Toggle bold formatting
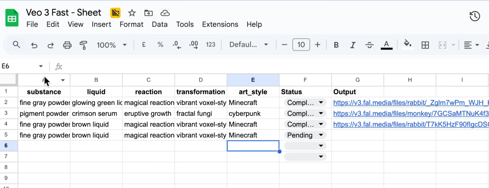Image resolution: width=489 pixels, height=188 pixels. pos(336,45)
